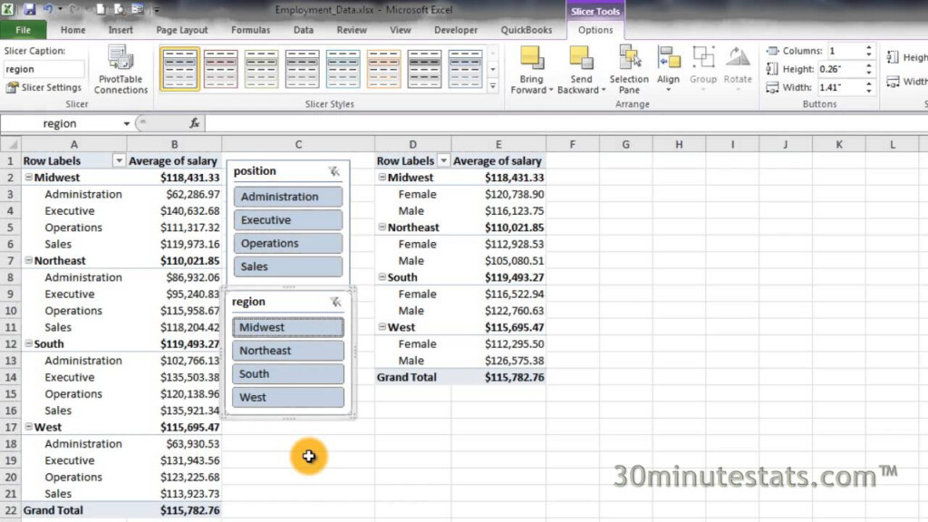This screenshot has width=928, height=522.
Task: Collapse the Northeast group in column A
Action: tap(28, 261)
